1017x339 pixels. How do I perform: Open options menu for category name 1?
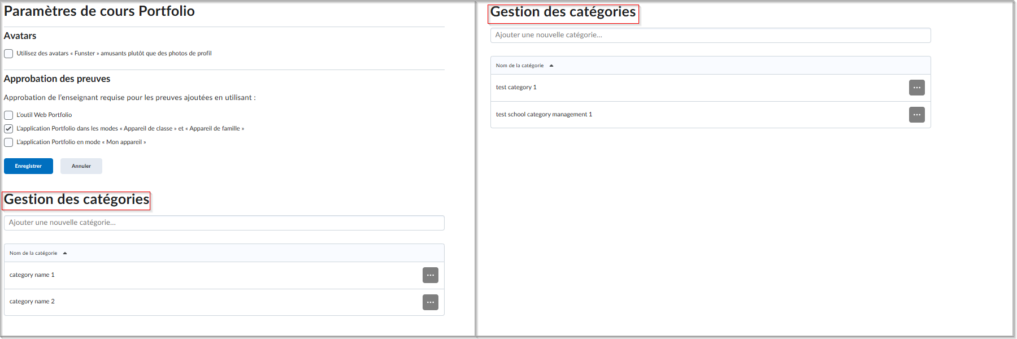431,275
